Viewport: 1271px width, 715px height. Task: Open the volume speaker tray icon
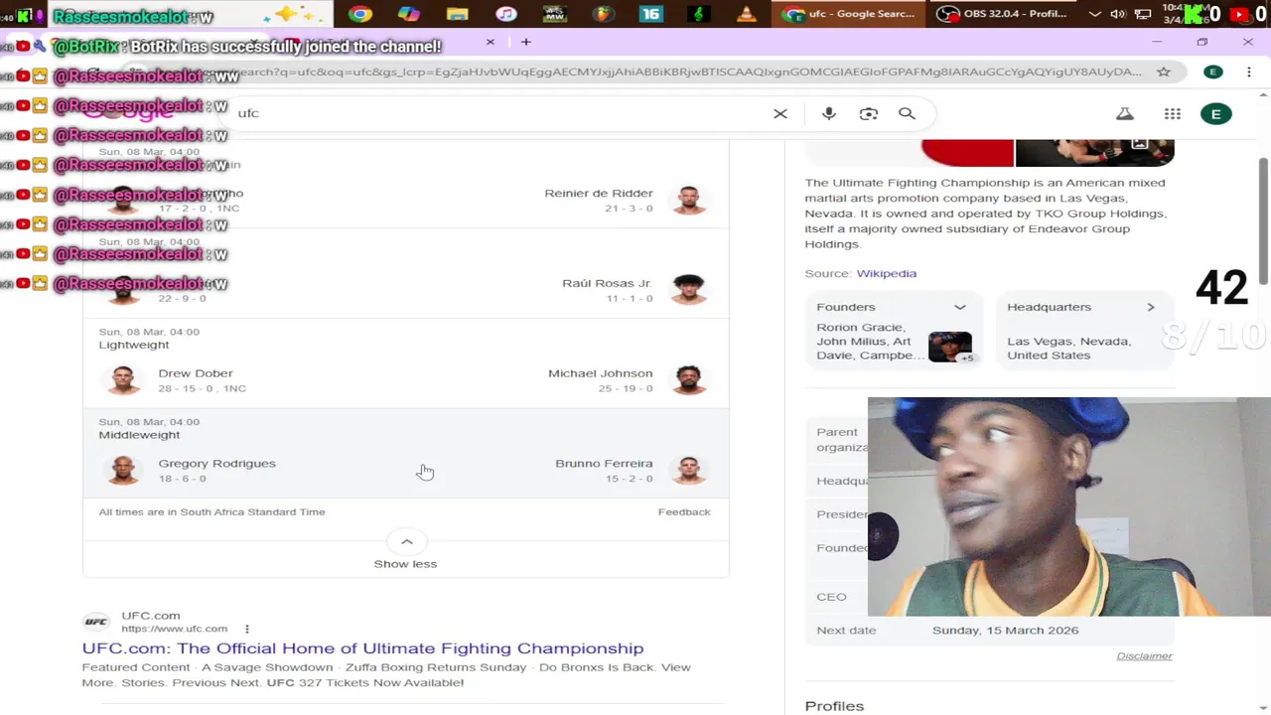[x=1118, y=14]
